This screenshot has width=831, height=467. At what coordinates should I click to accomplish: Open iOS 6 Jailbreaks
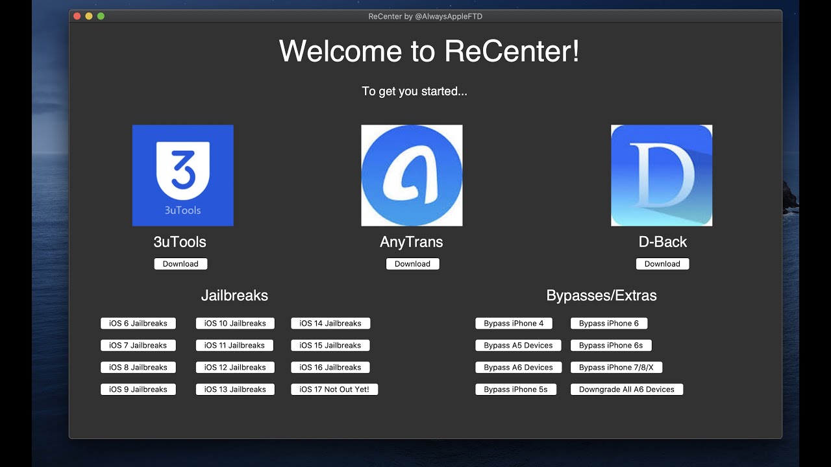[x=138, y=323]
